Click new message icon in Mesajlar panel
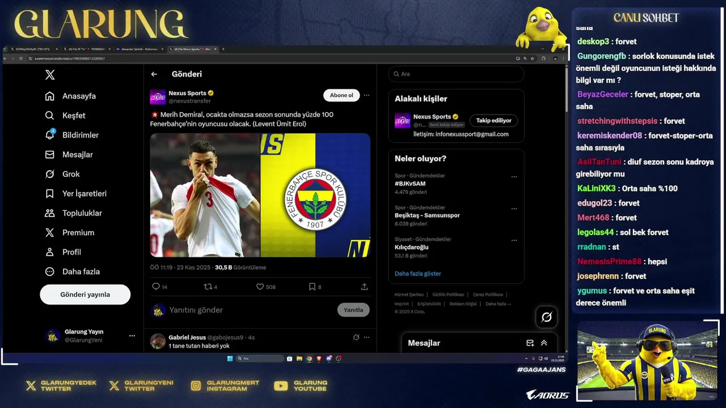726x408 pixels. pyautogui.click(x=530, y=343)
